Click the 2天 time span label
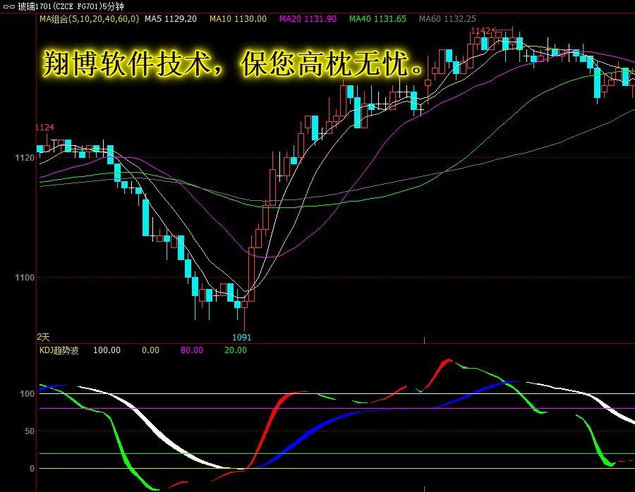The image size is (635, 492). pos(43,337)
